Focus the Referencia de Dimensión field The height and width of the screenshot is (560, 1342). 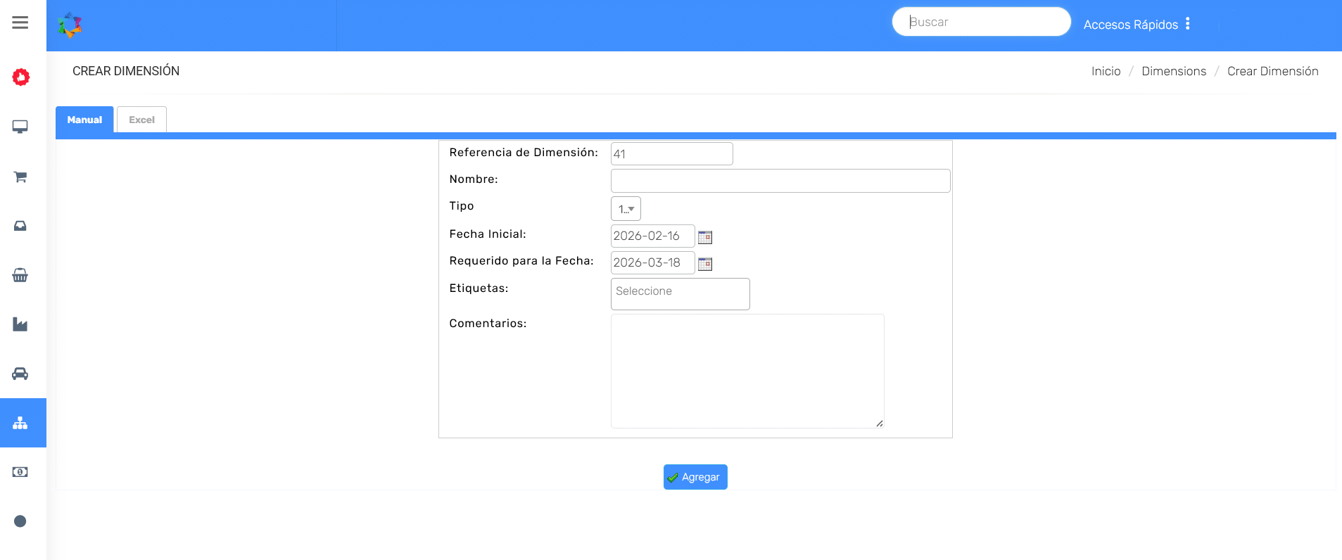pos(672,154)
